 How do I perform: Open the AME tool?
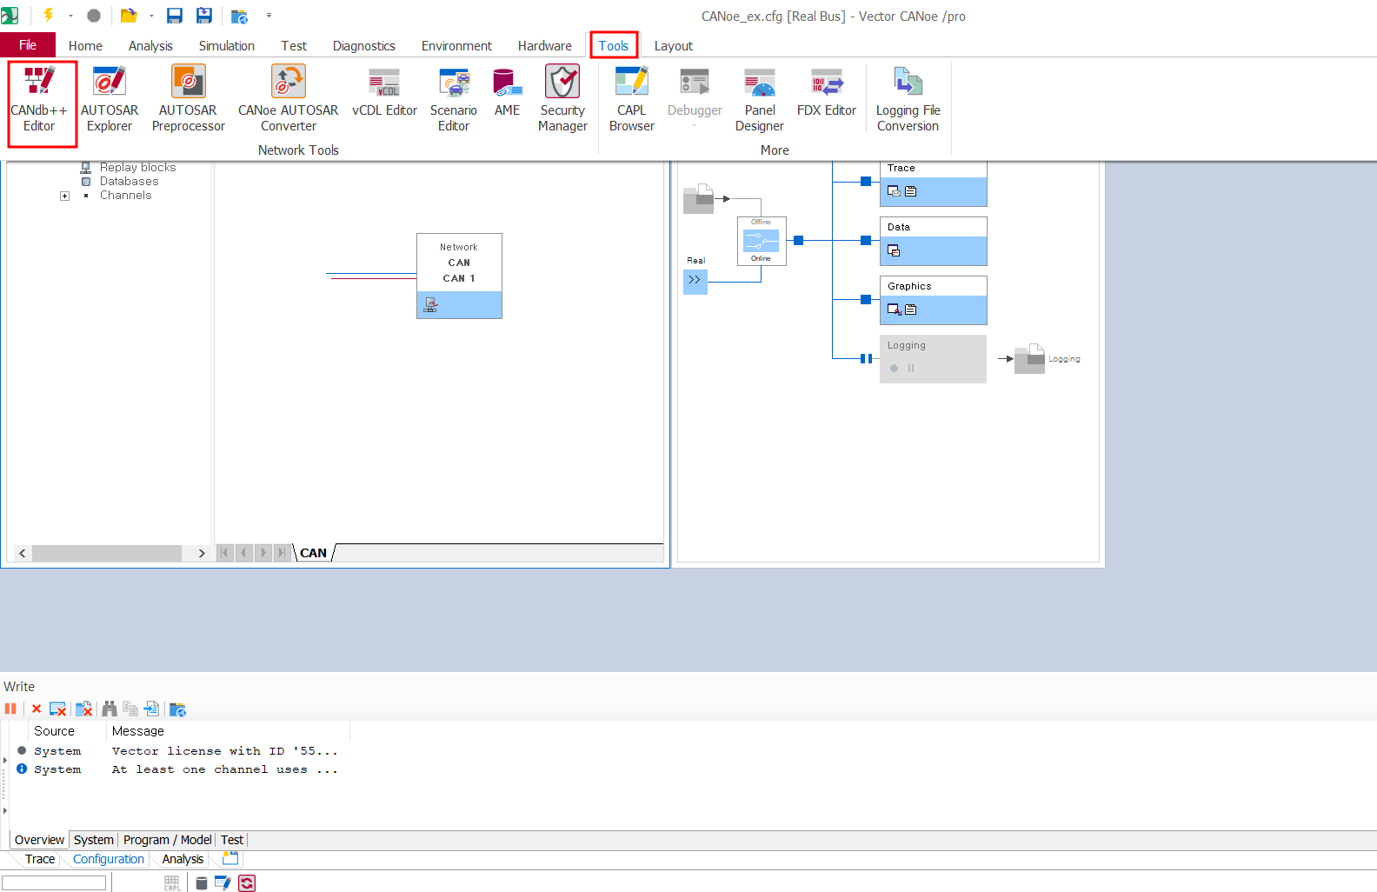pyautogui.click(x=507, y=93)
